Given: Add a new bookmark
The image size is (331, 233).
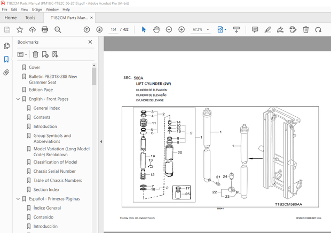Looking at the screenshot, I should click(45, 54).
